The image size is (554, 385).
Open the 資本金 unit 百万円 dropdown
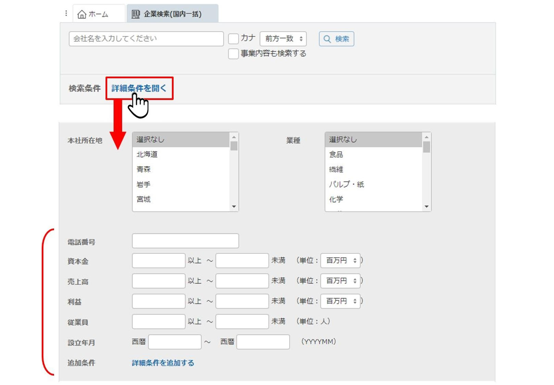pos(340,261)
